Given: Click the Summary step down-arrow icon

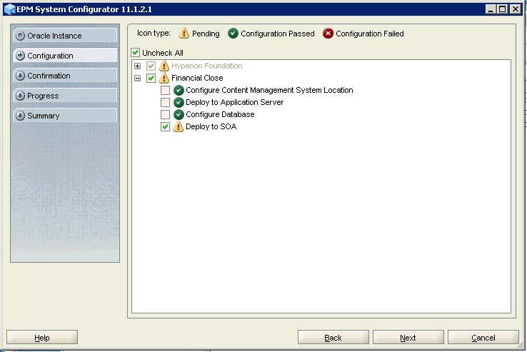Looking at the screenshot, I should click(20, 116).
